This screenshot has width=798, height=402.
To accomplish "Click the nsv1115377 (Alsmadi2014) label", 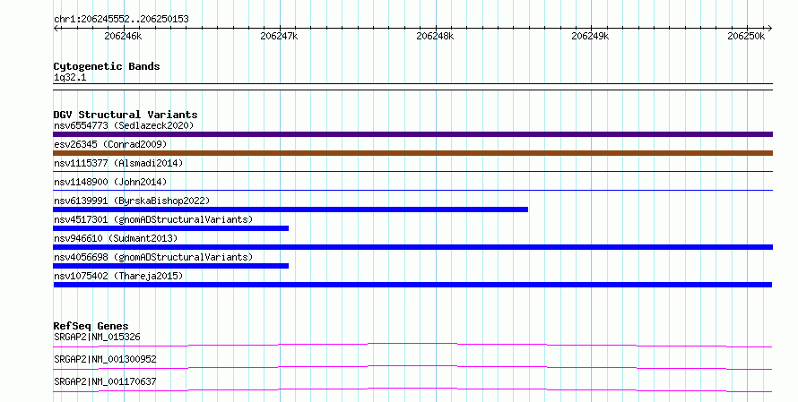I will (118, 163).
